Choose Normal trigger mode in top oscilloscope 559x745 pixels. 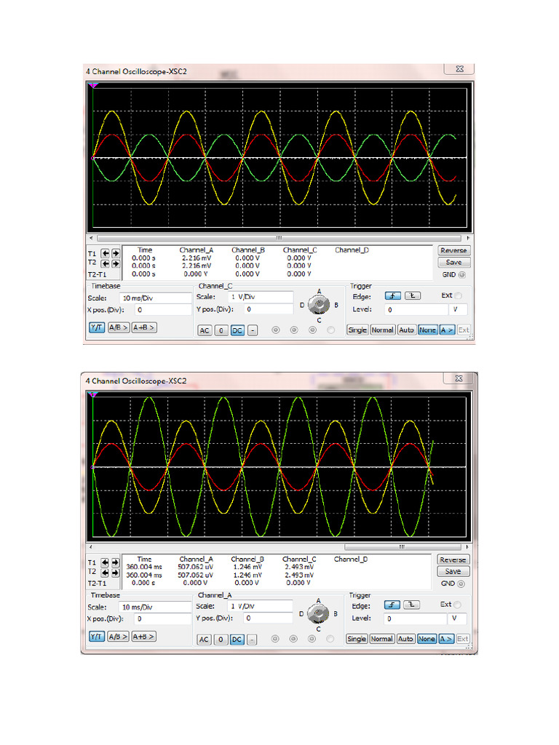coord(382,330)
